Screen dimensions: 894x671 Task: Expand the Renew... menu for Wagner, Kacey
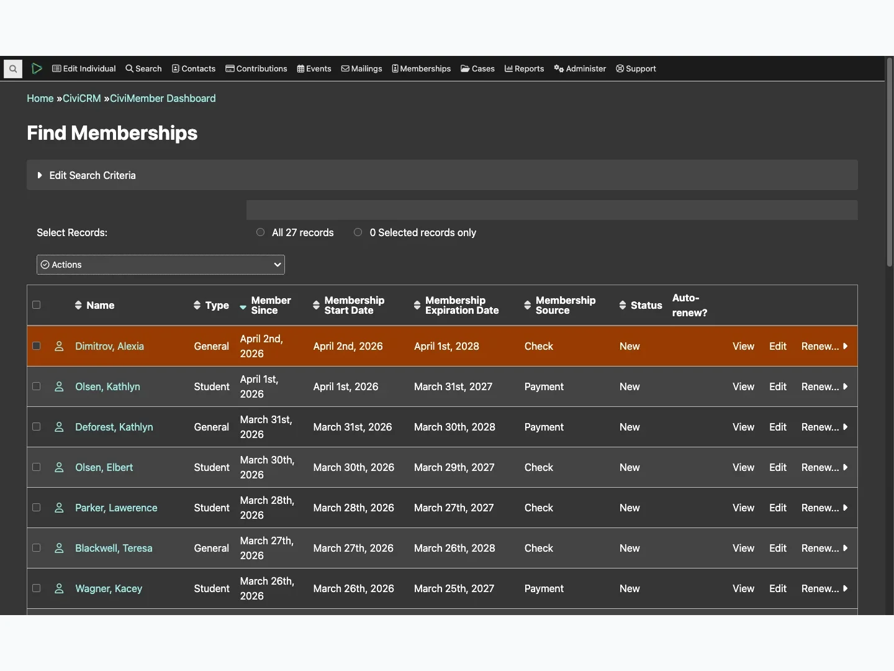point(824,588)
